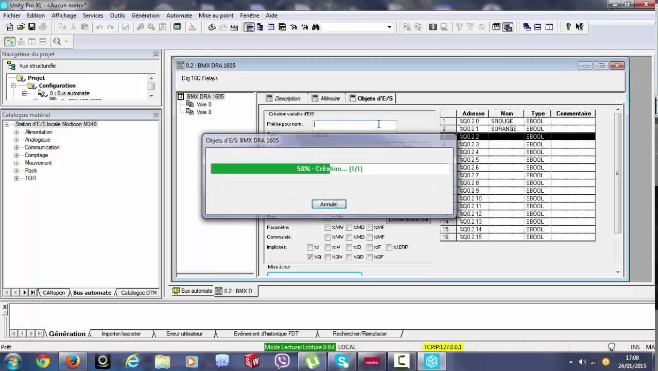
Task: Click the New project toolbar icon
Action: [x=10, y=27]
